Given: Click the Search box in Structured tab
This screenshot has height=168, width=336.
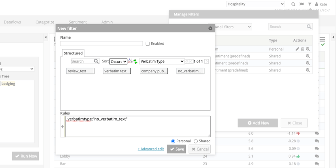Looking at the screenshot, I should (82, 61).
